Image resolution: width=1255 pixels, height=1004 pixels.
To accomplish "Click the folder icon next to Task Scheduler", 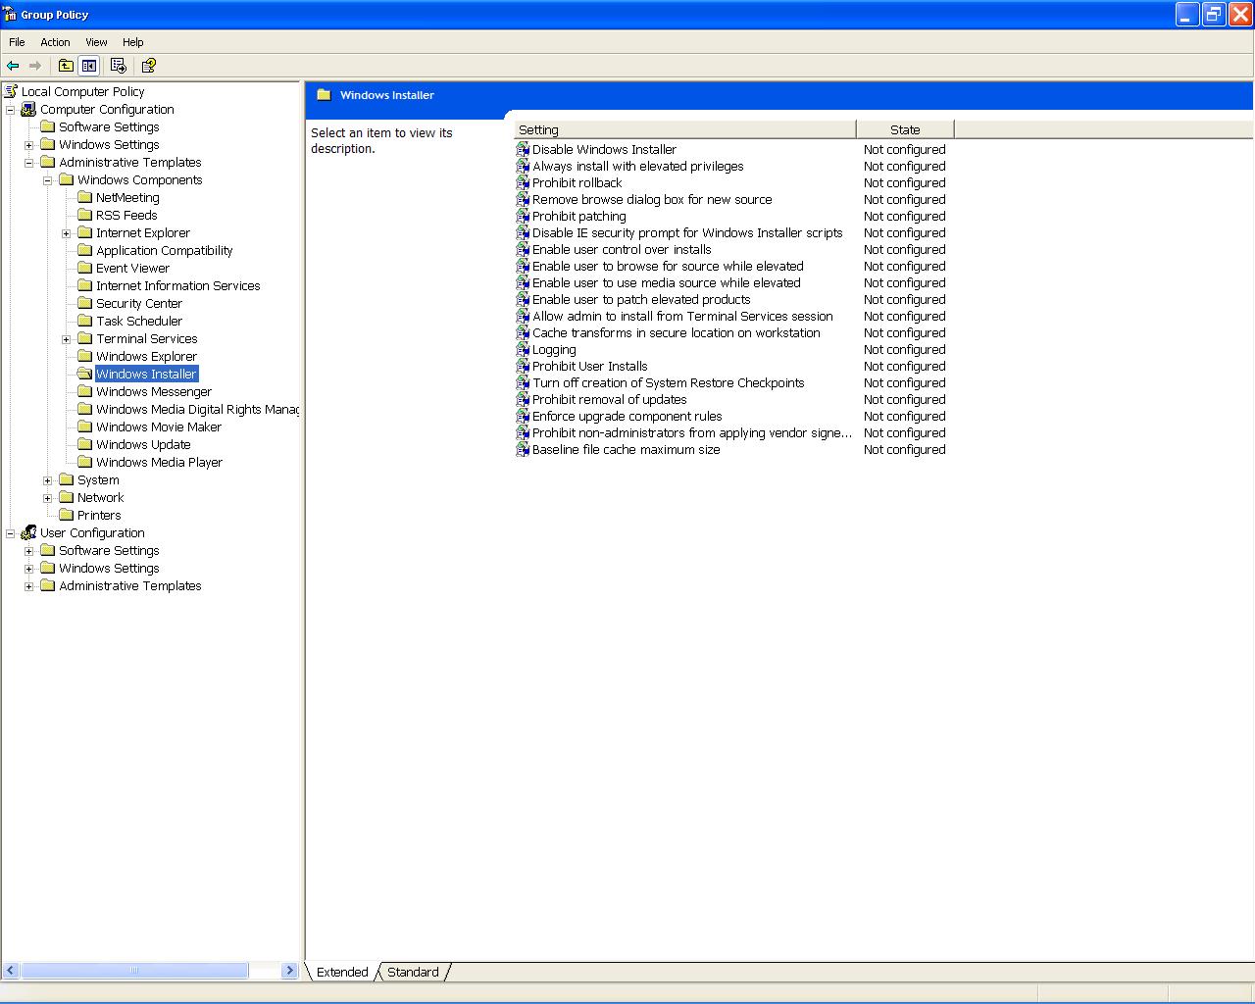I will (x=84, y=321).
